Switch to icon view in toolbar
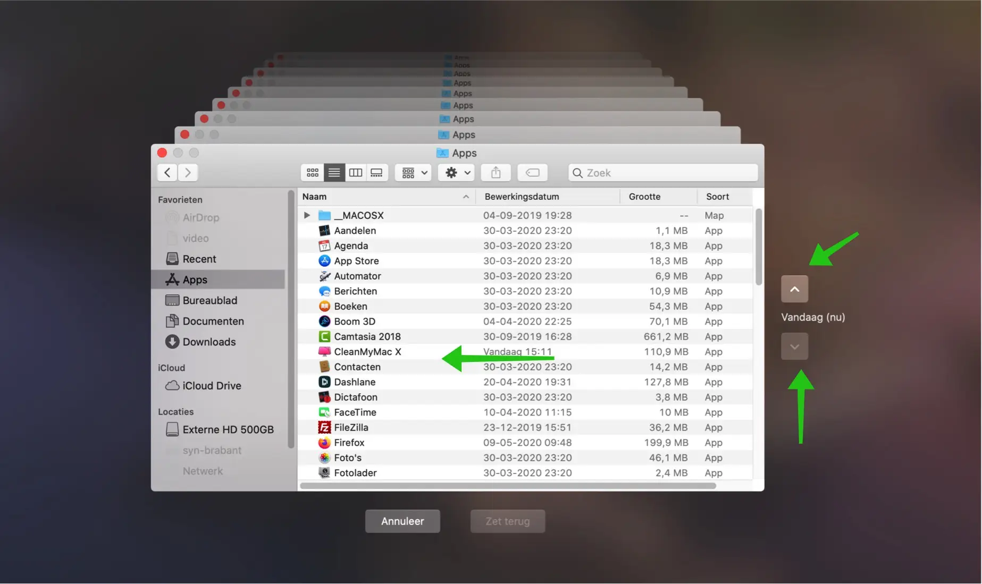This screenshot has width=982, height=584. coord(313,173)
